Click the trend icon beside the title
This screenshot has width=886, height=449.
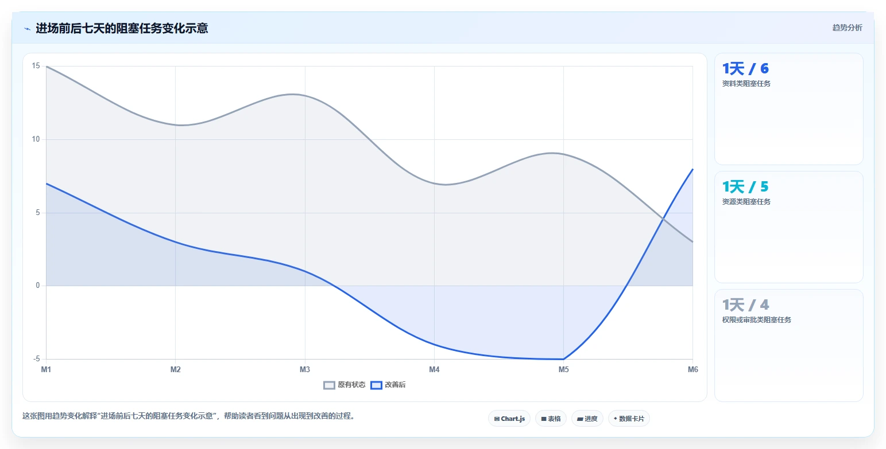(x=27, y=29)
